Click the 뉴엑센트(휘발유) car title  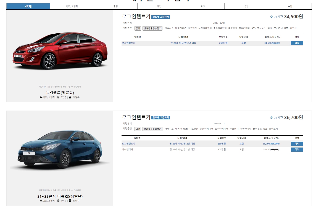pos(60,93)
